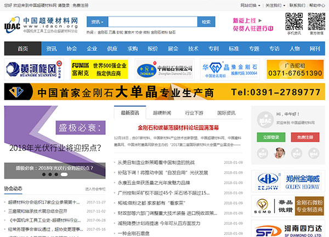This screenshot has width=329, height=237.
Task: Click the red 免费注册 button
Action: (x=305, y=137)
